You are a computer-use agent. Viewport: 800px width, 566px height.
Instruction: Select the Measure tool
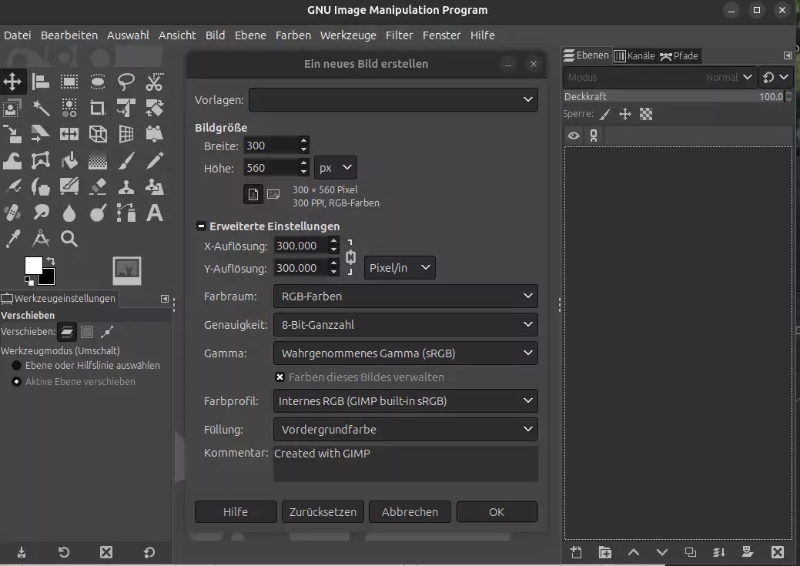click(x=41, y=239)
